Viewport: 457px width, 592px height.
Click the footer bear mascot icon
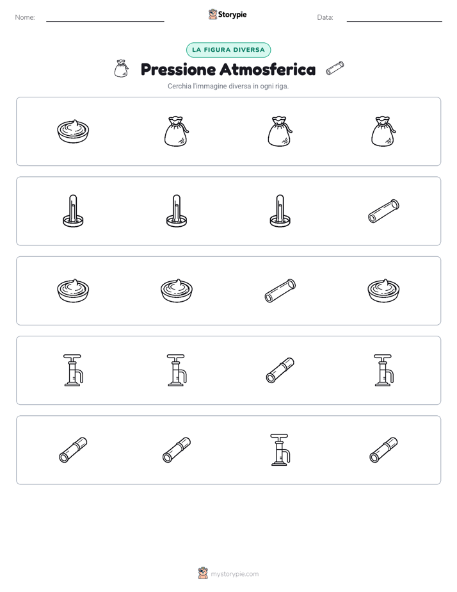pos(204,573)
